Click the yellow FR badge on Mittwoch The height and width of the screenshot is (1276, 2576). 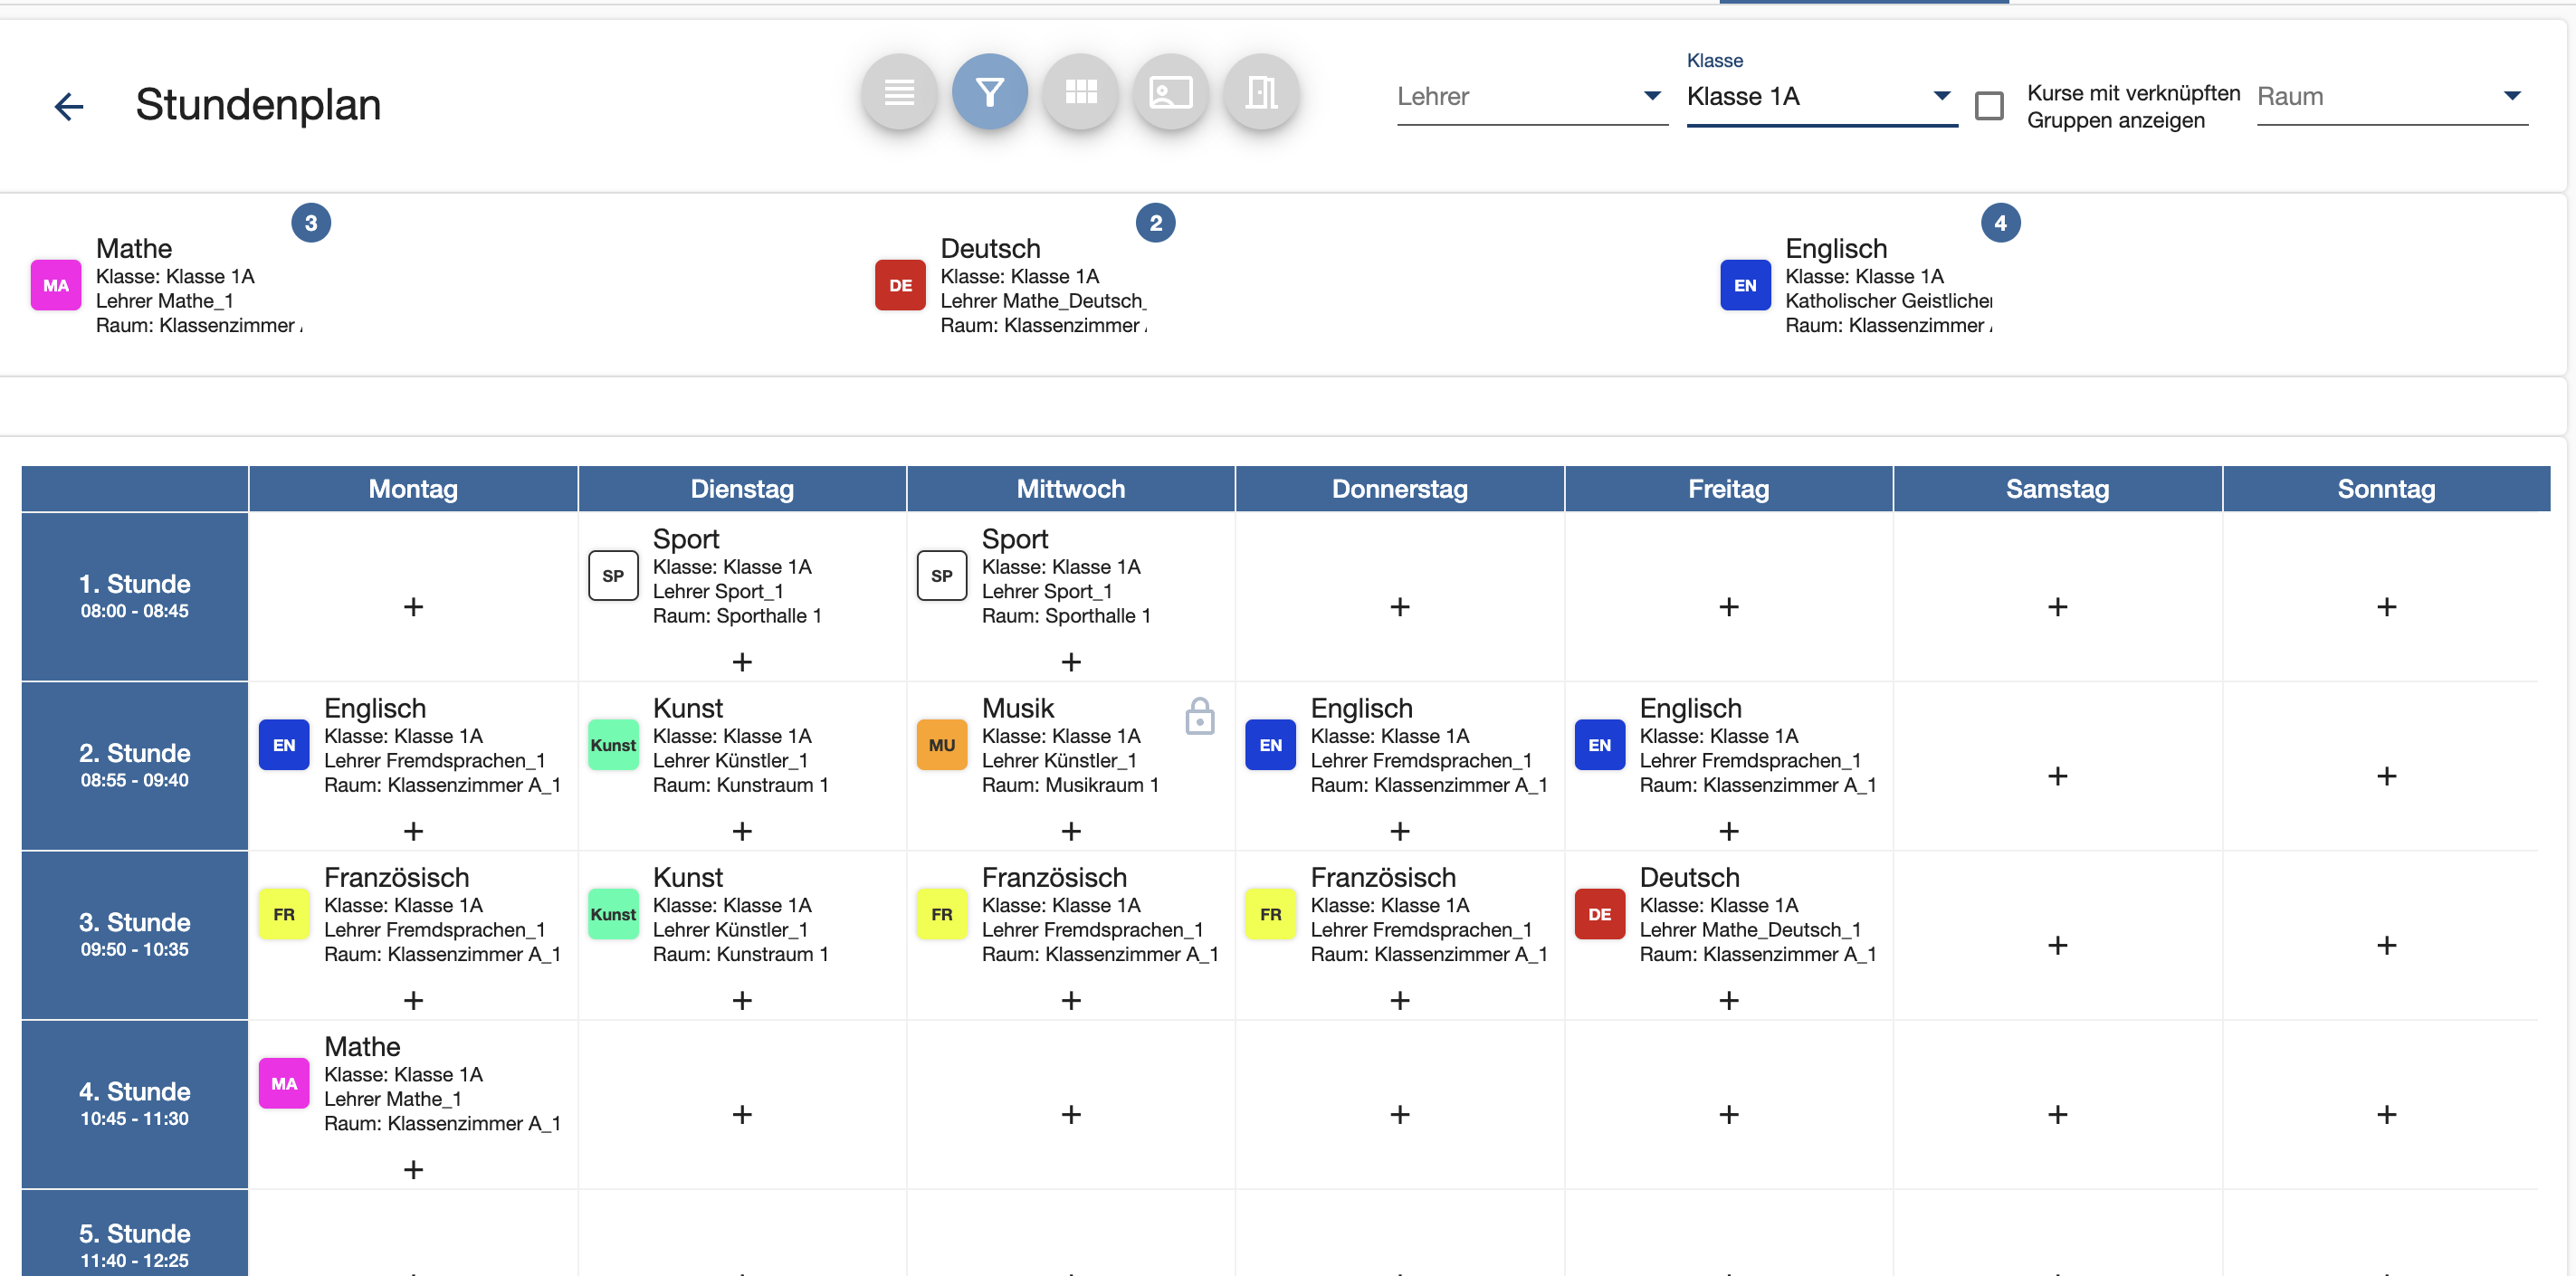pos(941,914)
